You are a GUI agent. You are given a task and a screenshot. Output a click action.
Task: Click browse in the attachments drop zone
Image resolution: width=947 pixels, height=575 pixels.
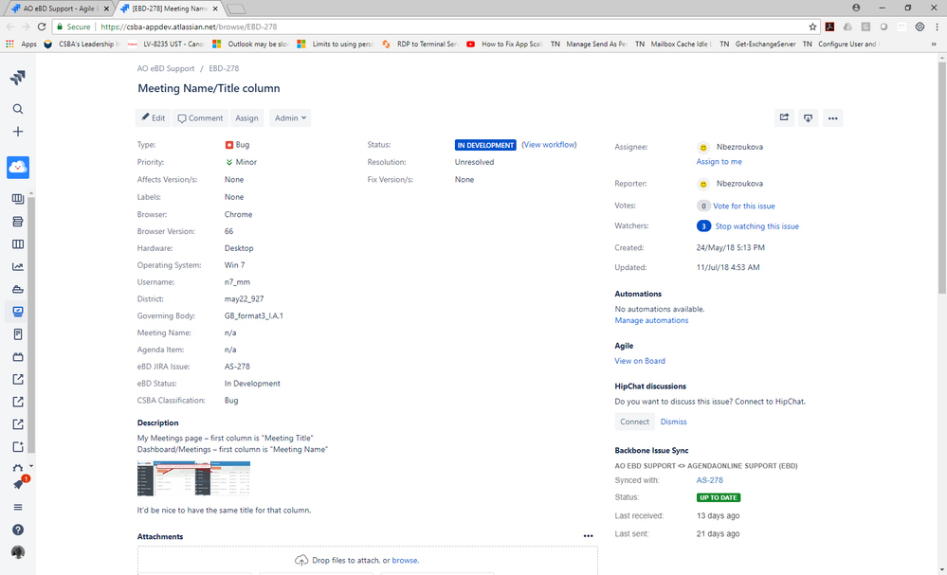pos(403,560)
